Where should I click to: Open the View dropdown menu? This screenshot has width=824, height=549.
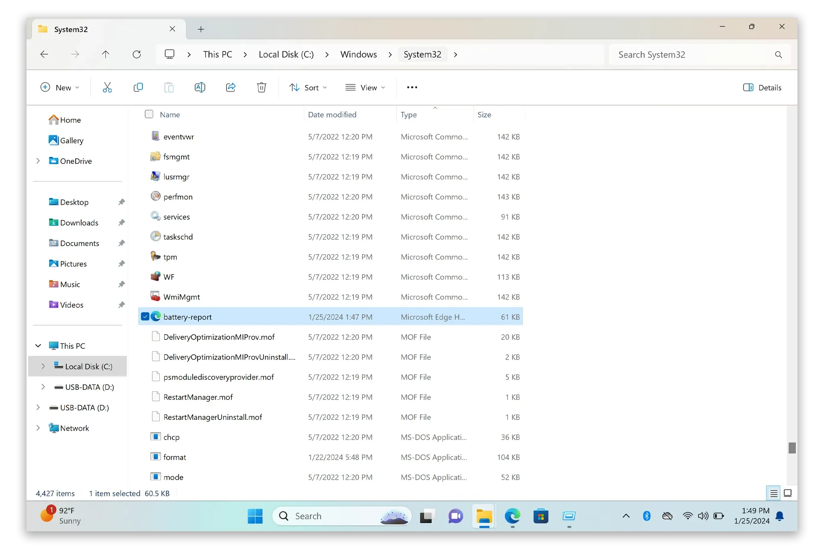click(365, 87)
